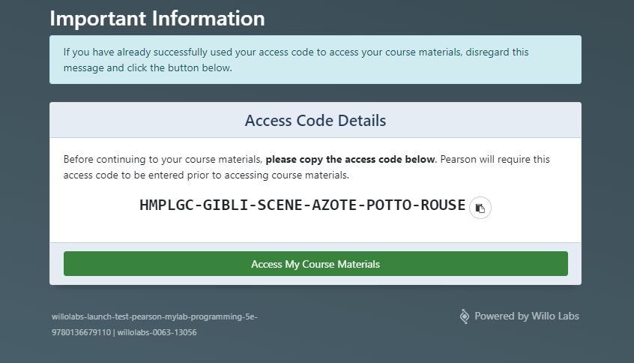Click the POTTO segment of the access code
The width and height of the screenshot is (634, 363).
(x=390, y=205)
